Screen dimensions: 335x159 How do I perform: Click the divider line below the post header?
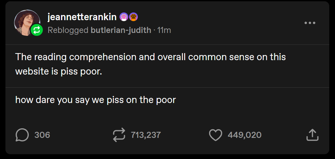pyautogui.click(x=167, y=44)
